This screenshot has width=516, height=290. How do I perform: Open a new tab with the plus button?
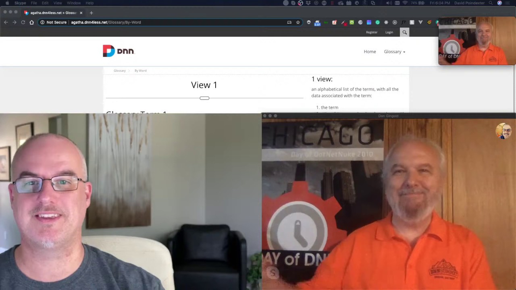pos(91,13)
